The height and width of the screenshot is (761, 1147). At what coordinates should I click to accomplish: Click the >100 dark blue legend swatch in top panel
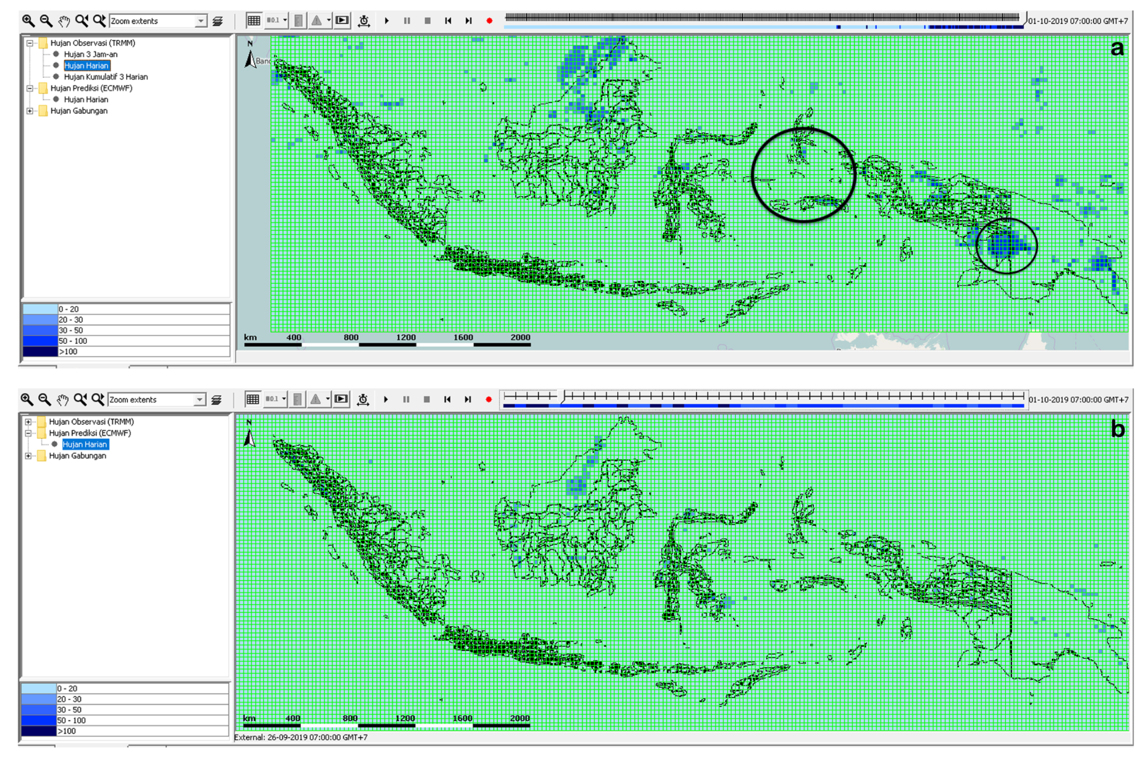[40, 351]
